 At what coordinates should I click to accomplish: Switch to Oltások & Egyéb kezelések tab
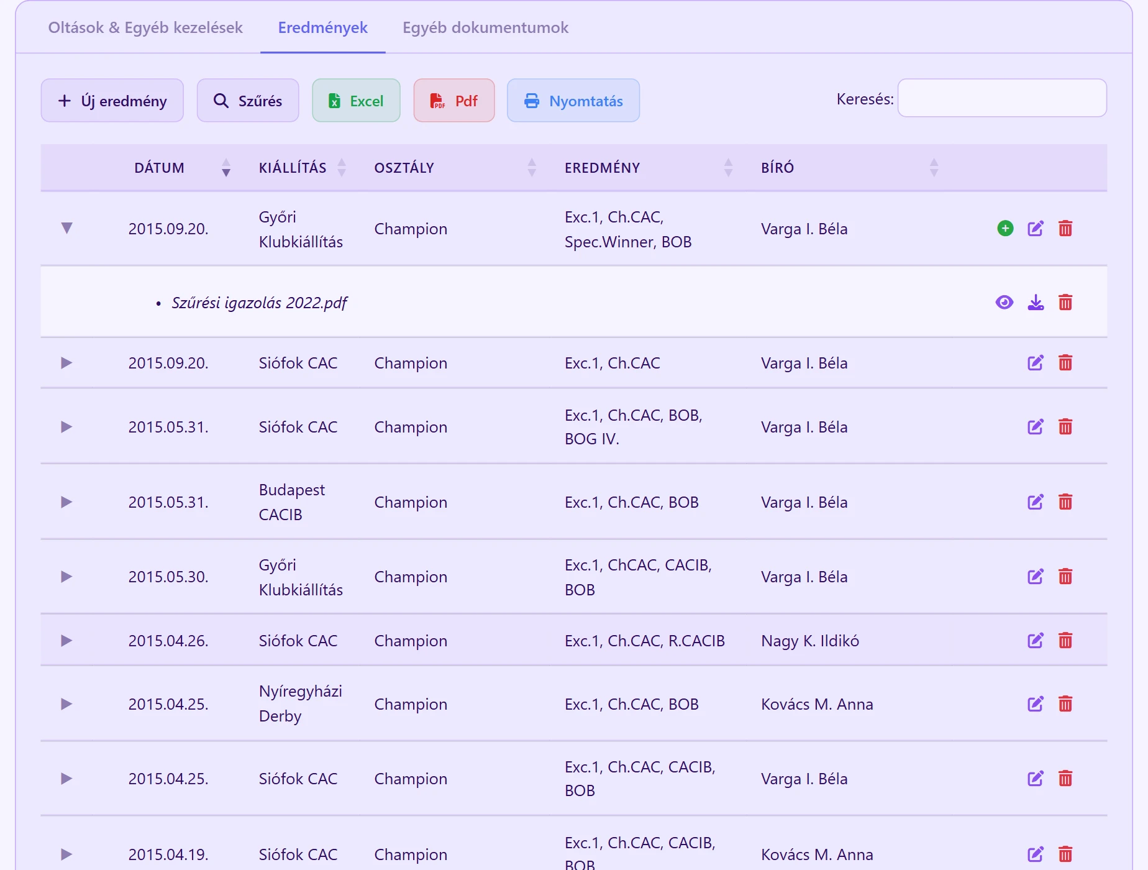[145, 28]
